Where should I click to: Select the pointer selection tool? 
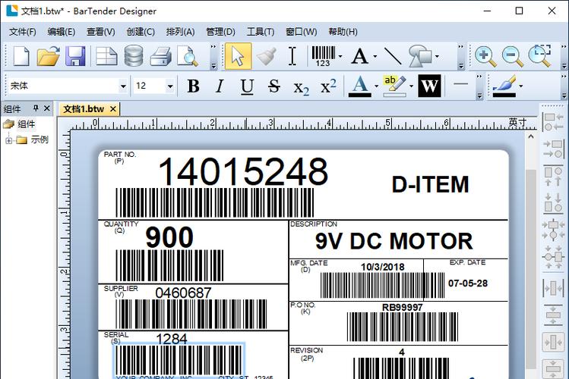click(x=238, y=56)
